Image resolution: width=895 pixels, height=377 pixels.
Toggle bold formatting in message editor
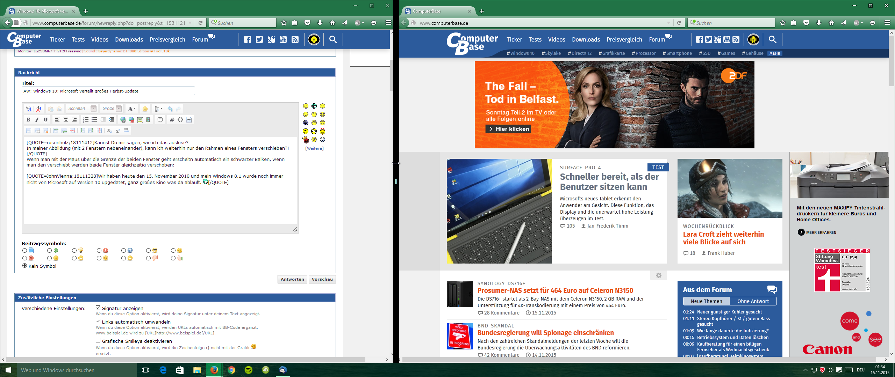click(28, 120)
